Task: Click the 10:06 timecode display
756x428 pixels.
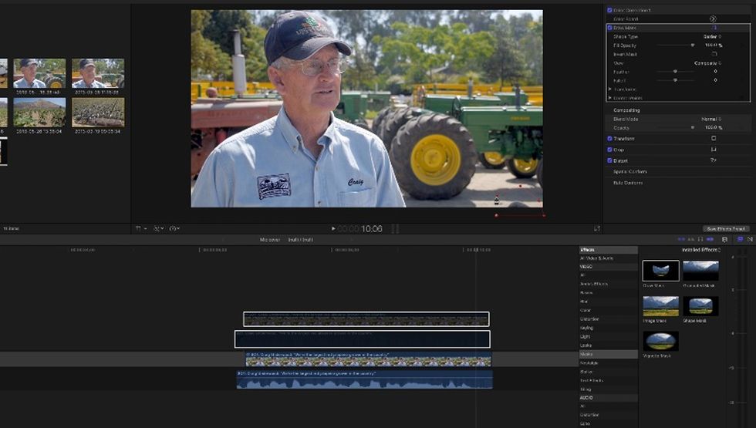Action: (x=371, y=228)
